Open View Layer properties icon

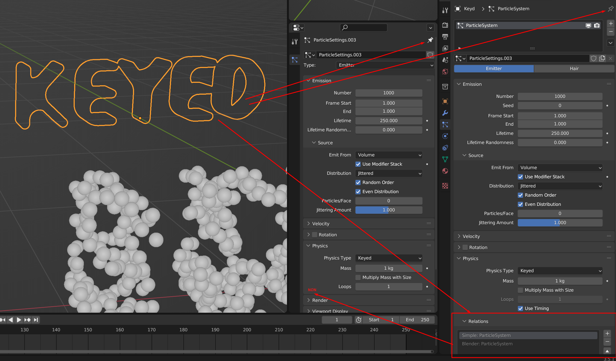click(x=445, y=48)
